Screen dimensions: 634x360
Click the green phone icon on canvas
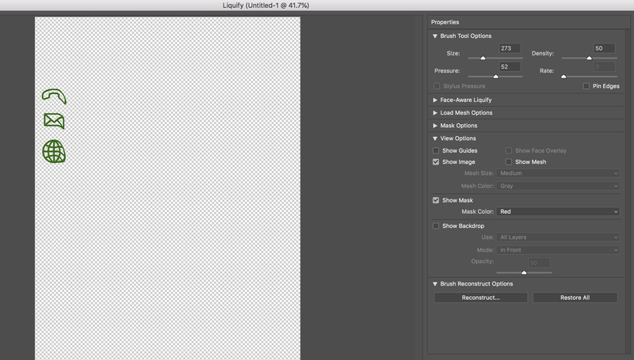click(54, 97)
